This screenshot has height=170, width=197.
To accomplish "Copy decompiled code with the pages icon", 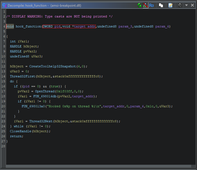I will coord(161,5).
